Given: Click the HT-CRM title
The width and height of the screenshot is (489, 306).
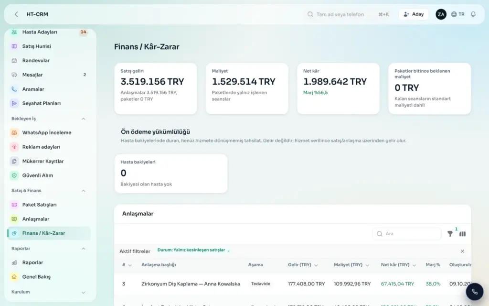Looking at the screenshot, I should tap(37, 14).
